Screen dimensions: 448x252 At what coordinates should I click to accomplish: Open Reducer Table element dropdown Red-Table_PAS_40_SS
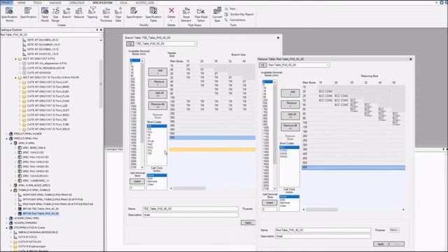point(328,65)
